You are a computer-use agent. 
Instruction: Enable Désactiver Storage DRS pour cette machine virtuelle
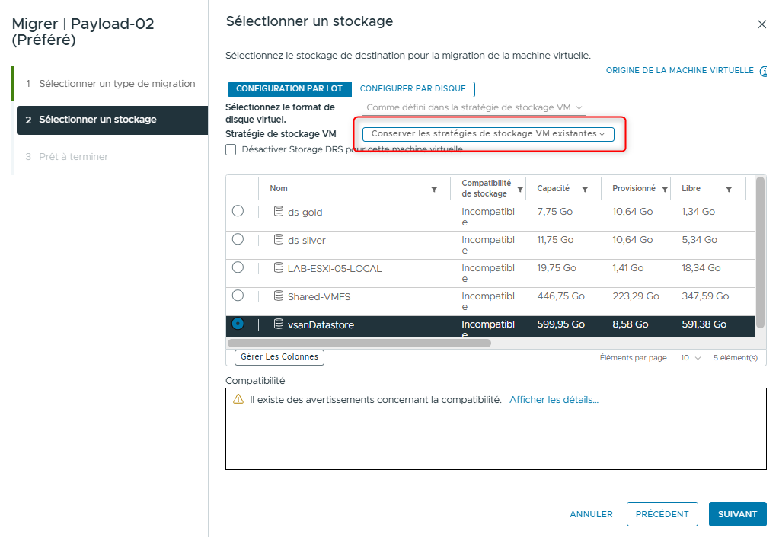point(231,149)
